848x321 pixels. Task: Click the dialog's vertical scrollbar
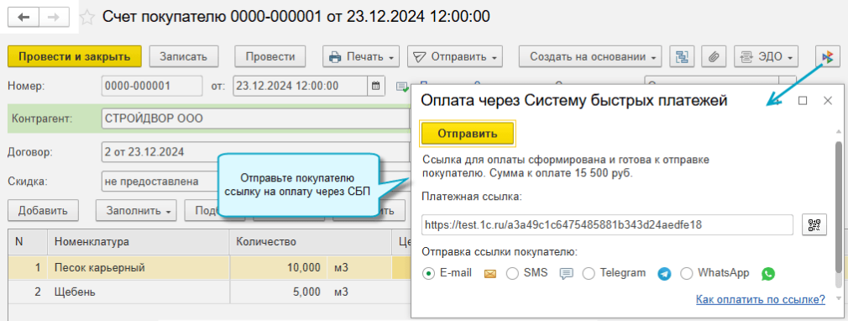pos(838,216)
